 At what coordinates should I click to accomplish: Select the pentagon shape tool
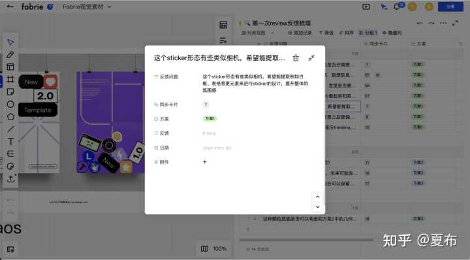pyautogui.click(x=10, y=117)
